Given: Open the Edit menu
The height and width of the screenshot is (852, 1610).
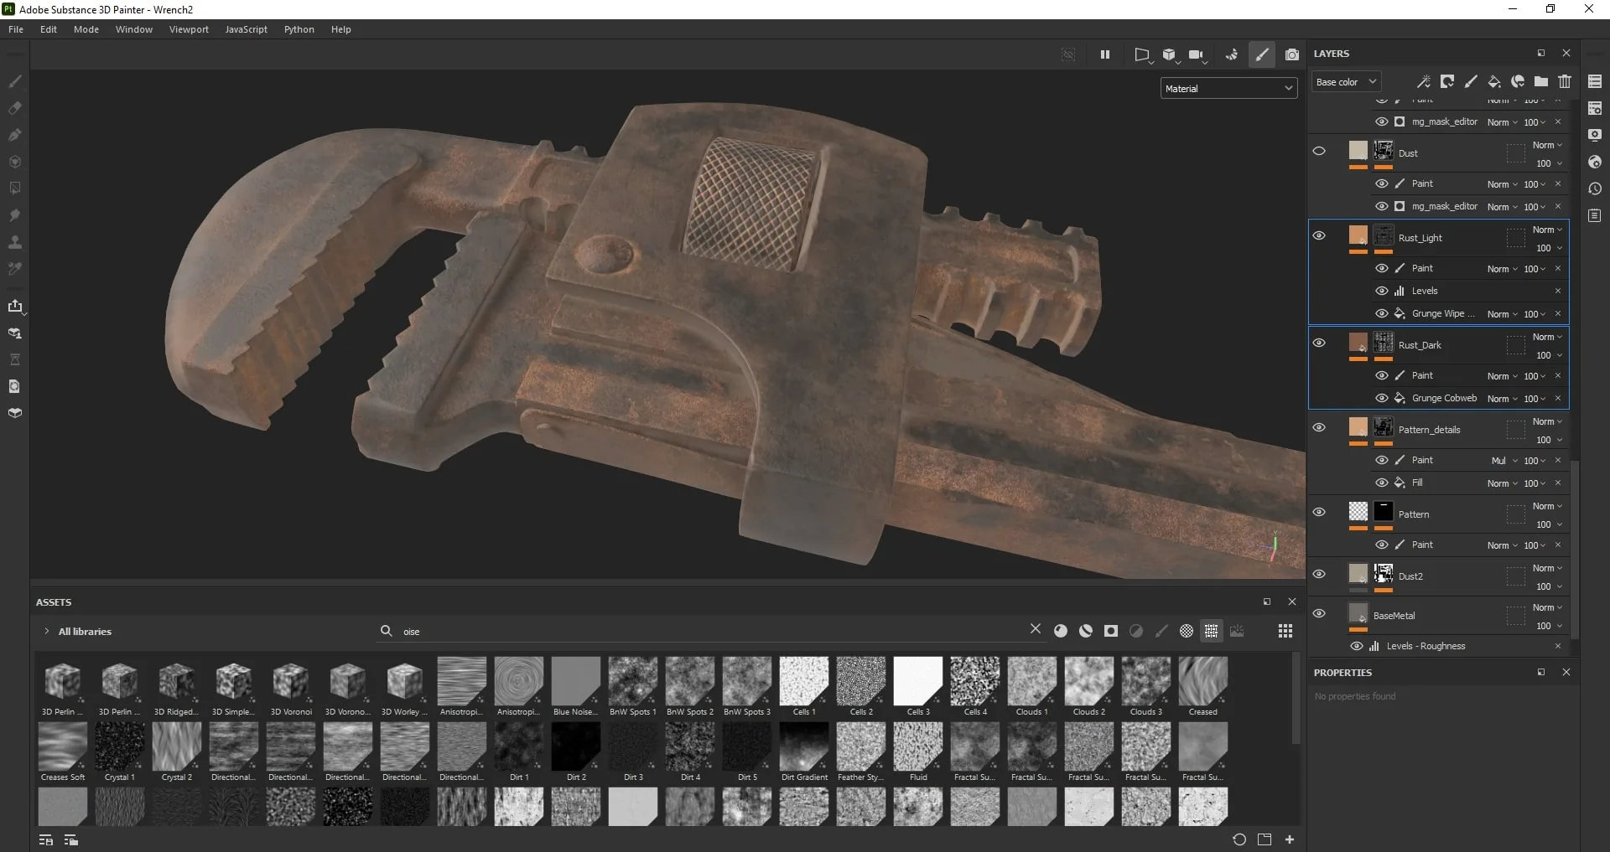Looking at the screenshot, I should point(49,29).
